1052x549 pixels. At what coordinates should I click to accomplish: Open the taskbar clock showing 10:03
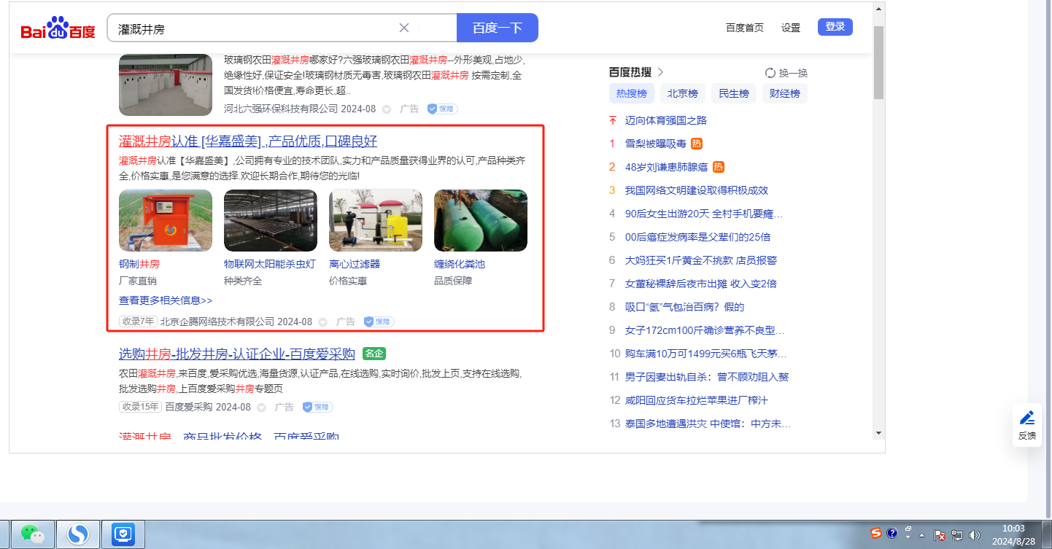point(1013,535)
